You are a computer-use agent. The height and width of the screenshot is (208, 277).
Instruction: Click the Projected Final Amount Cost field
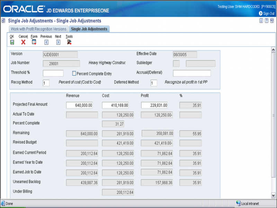[116, 105]
